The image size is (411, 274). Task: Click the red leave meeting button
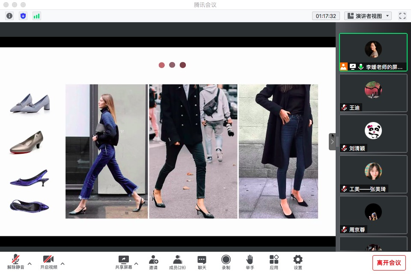pos(389,262)
